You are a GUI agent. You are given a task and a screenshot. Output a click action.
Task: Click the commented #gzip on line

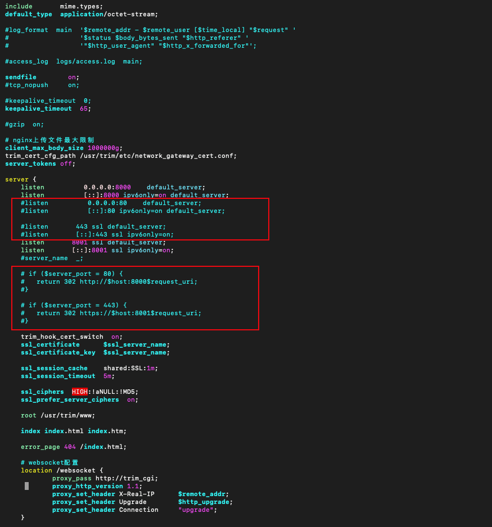24,124
